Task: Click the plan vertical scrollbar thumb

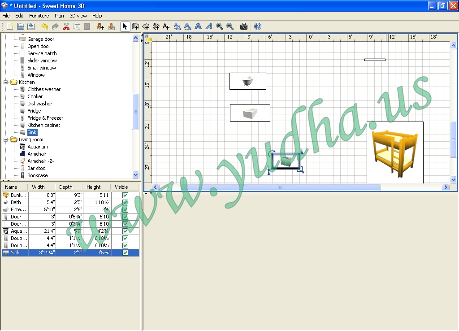Action: point(454,139)
